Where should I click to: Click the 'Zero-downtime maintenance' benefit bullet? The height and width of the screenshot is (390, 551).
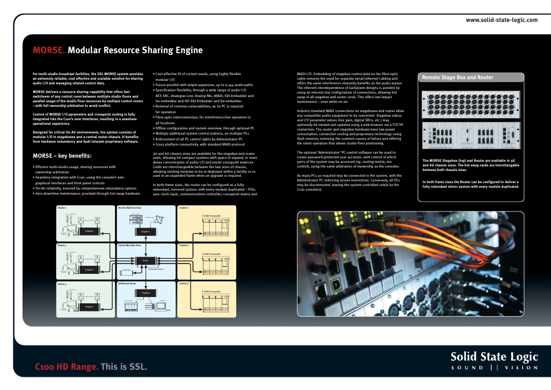pyautogui.click(x=87, y=194)
